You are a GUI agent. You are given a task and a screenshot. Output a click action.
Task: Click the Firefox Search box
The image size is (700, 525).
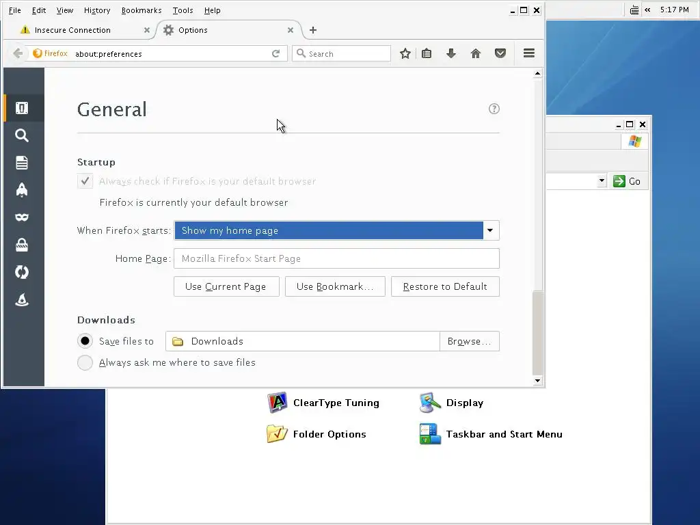pyautogui.click(x=342, y=53)
